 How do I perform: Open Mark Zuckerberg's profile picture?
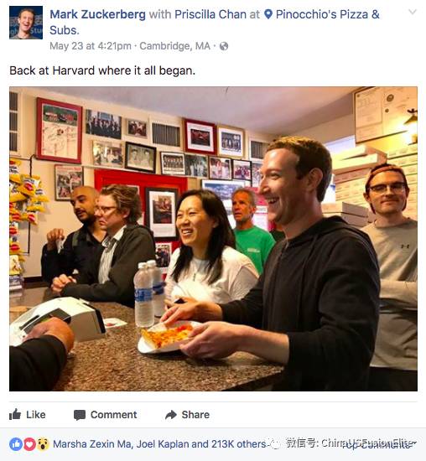[26, 23]
